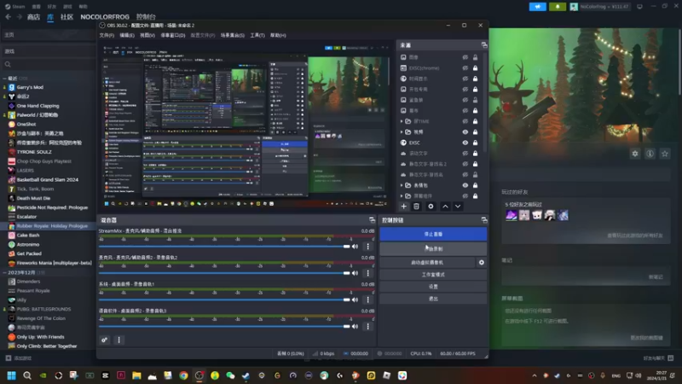Open the OBS scene collection menu (场景集合)
Screen dimensions: 682x384
[x=232, y=35]
